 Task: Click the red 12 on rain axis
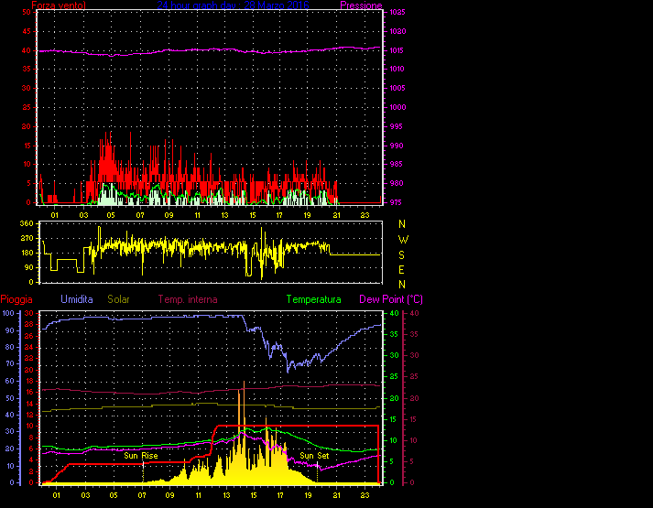[x=29, y=415]
